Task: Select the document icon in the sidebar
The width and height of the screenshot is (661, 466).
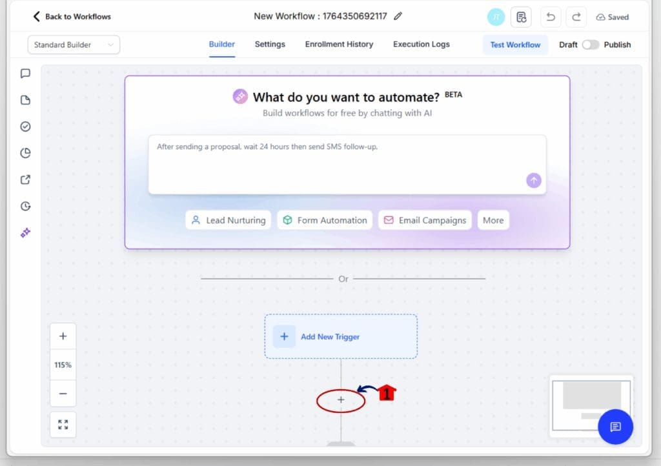Action: (25, 100)
